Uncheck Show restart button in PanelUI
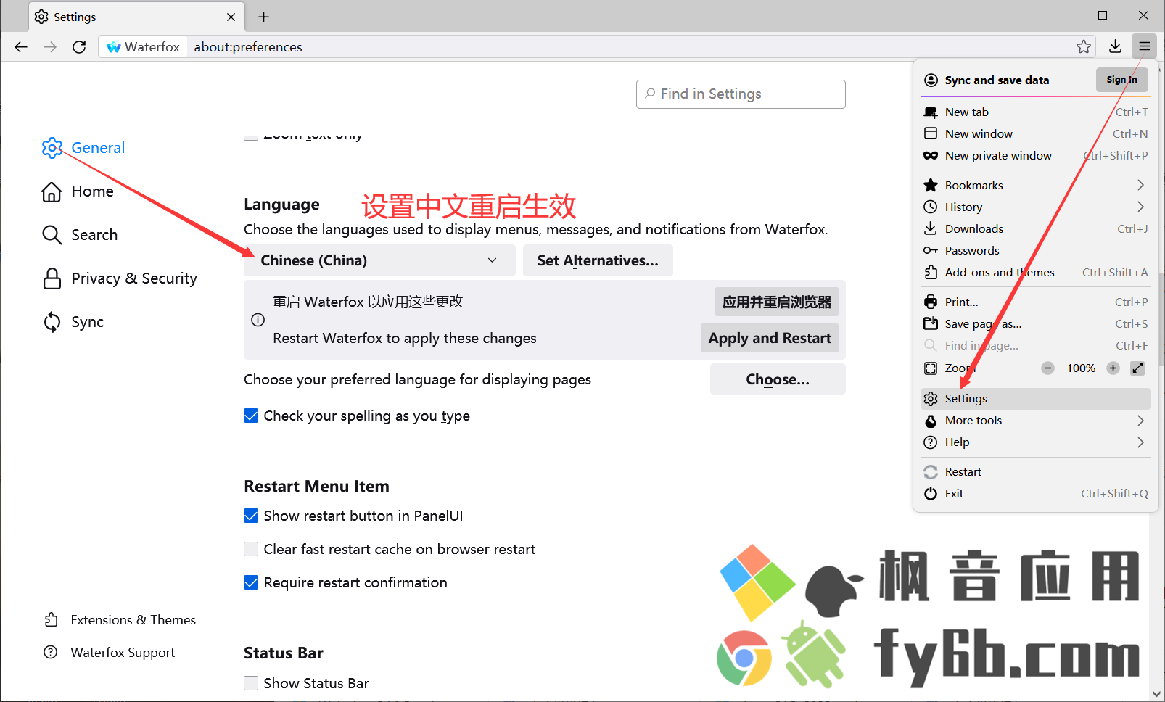Image resolution: width=1165 pixels, height=702 pixels. (x=251, y=516)
